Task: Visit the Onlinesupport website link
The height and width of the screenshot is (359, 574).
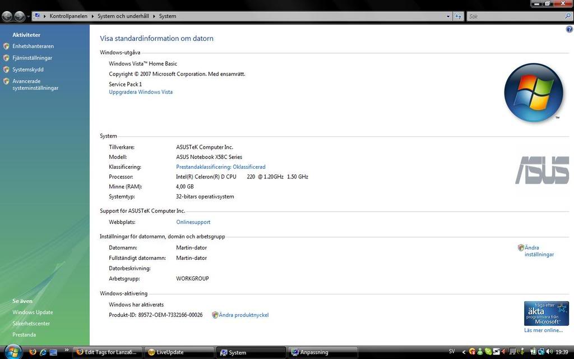Action: click(x=193, y=222)
